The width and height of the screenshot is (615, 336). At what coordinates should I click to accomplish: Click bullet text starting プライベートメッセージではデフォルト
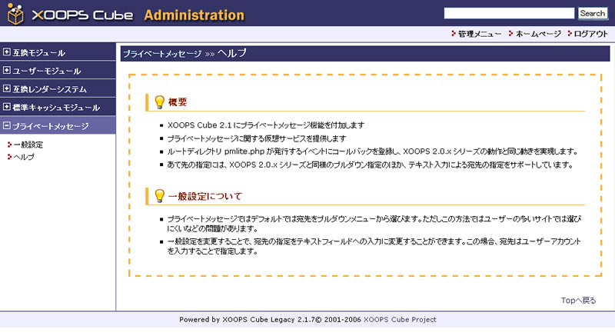click(x=374, y=224)
